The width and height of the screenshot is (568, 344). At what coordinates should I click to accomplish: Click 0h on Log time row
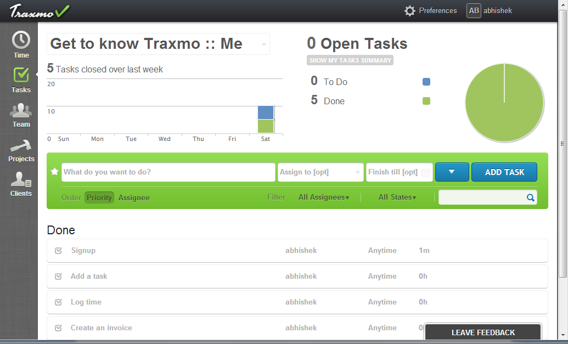point(423,302)
